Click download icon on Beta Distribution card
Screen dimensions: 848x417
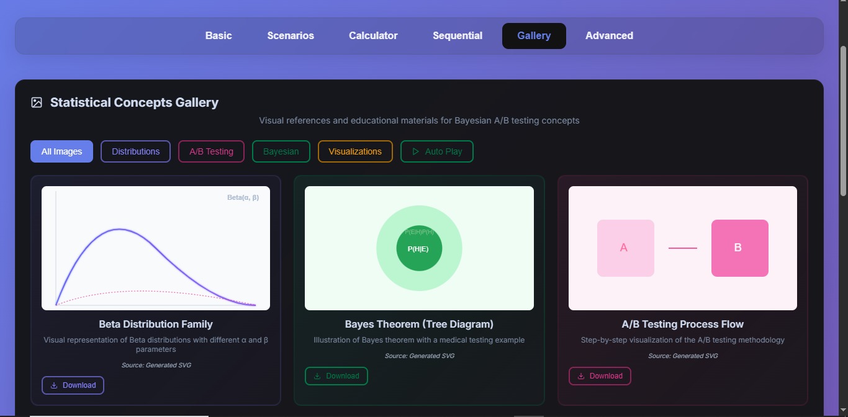point(54,385)
